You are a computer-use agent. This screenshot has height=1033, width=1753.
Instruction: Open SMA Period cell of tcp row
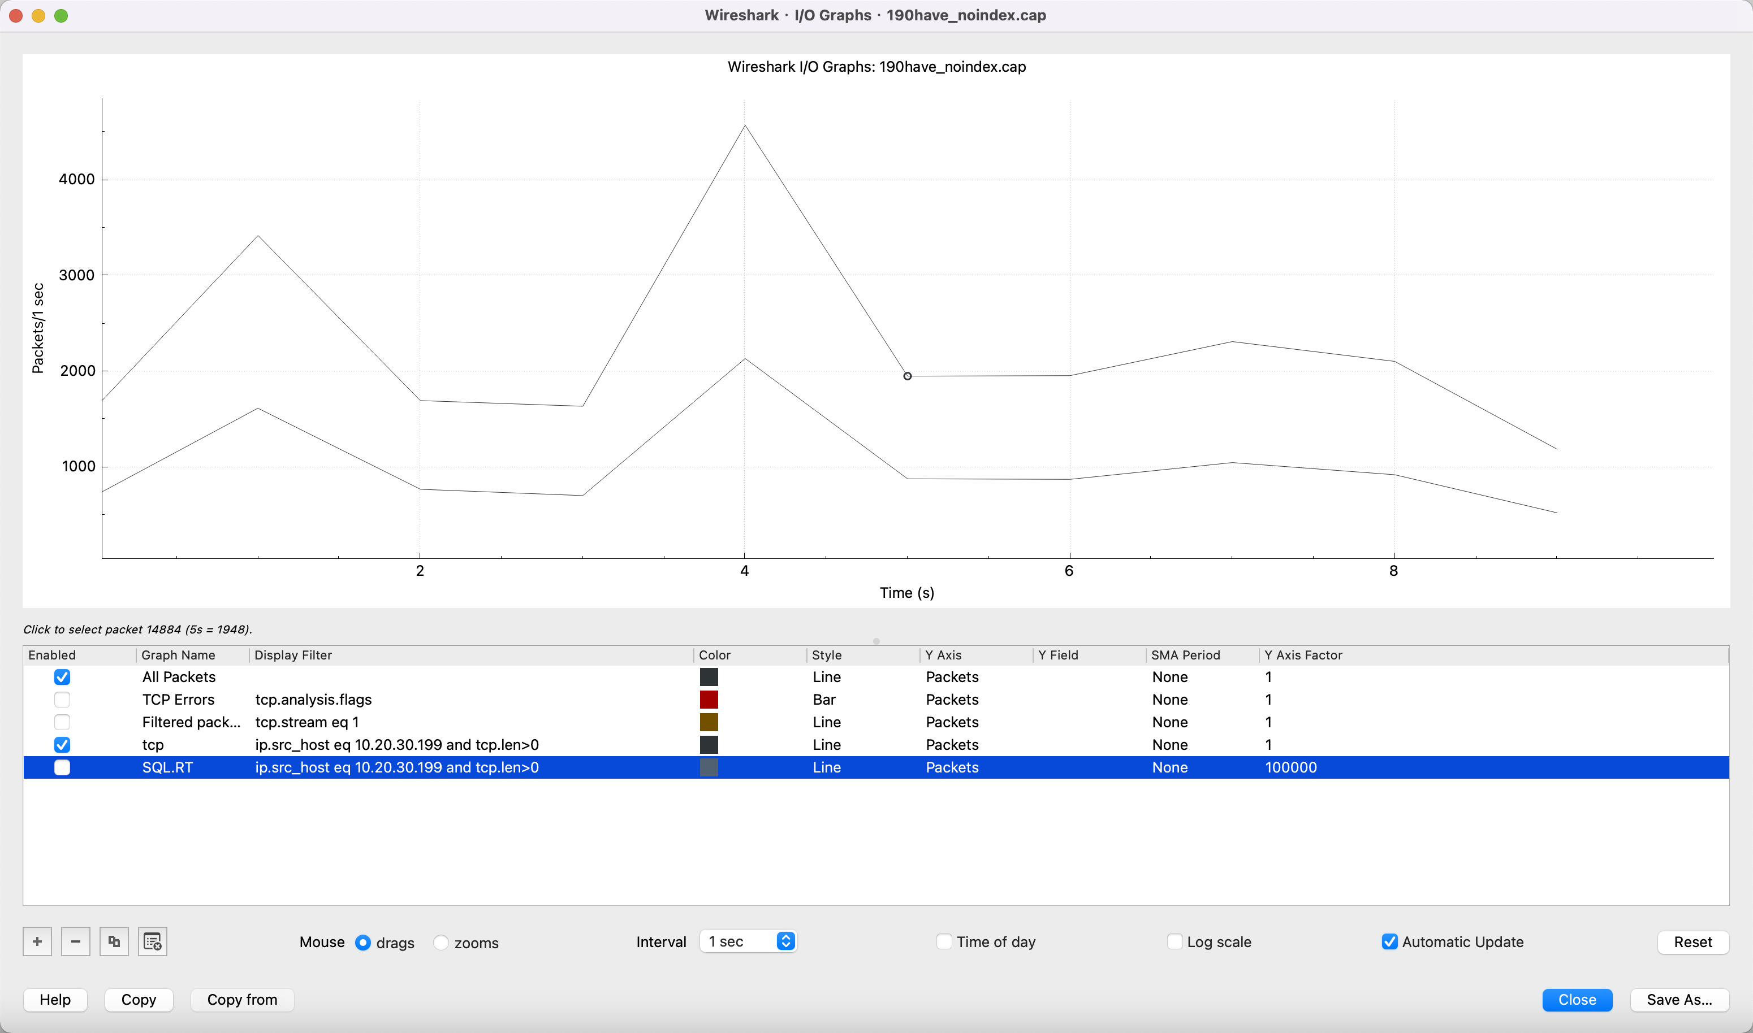coord(1170,745)
